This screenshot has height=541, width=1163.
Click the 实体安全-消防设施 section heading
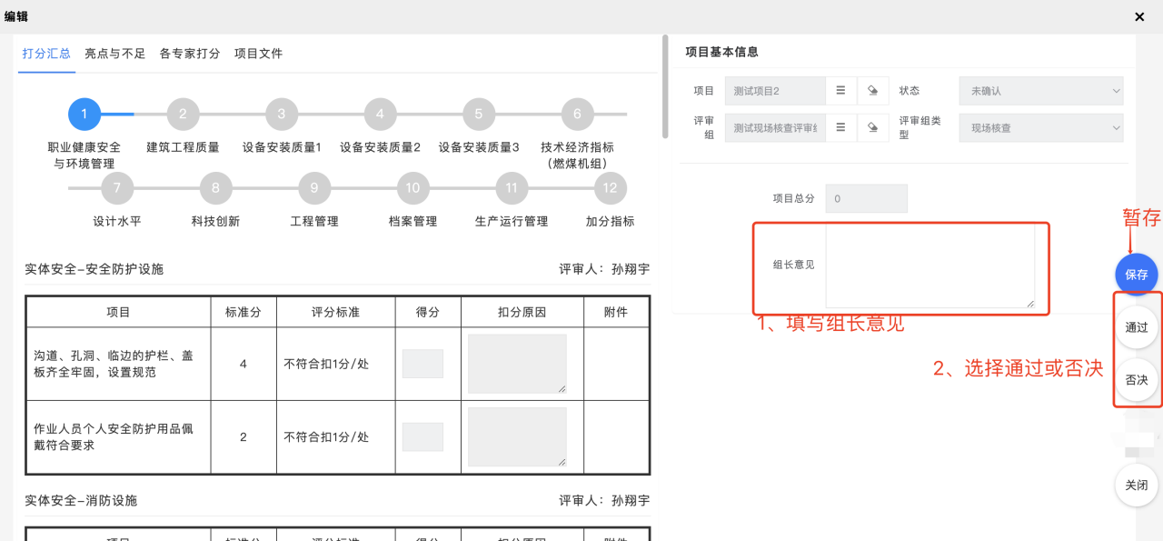coord(81,501)
